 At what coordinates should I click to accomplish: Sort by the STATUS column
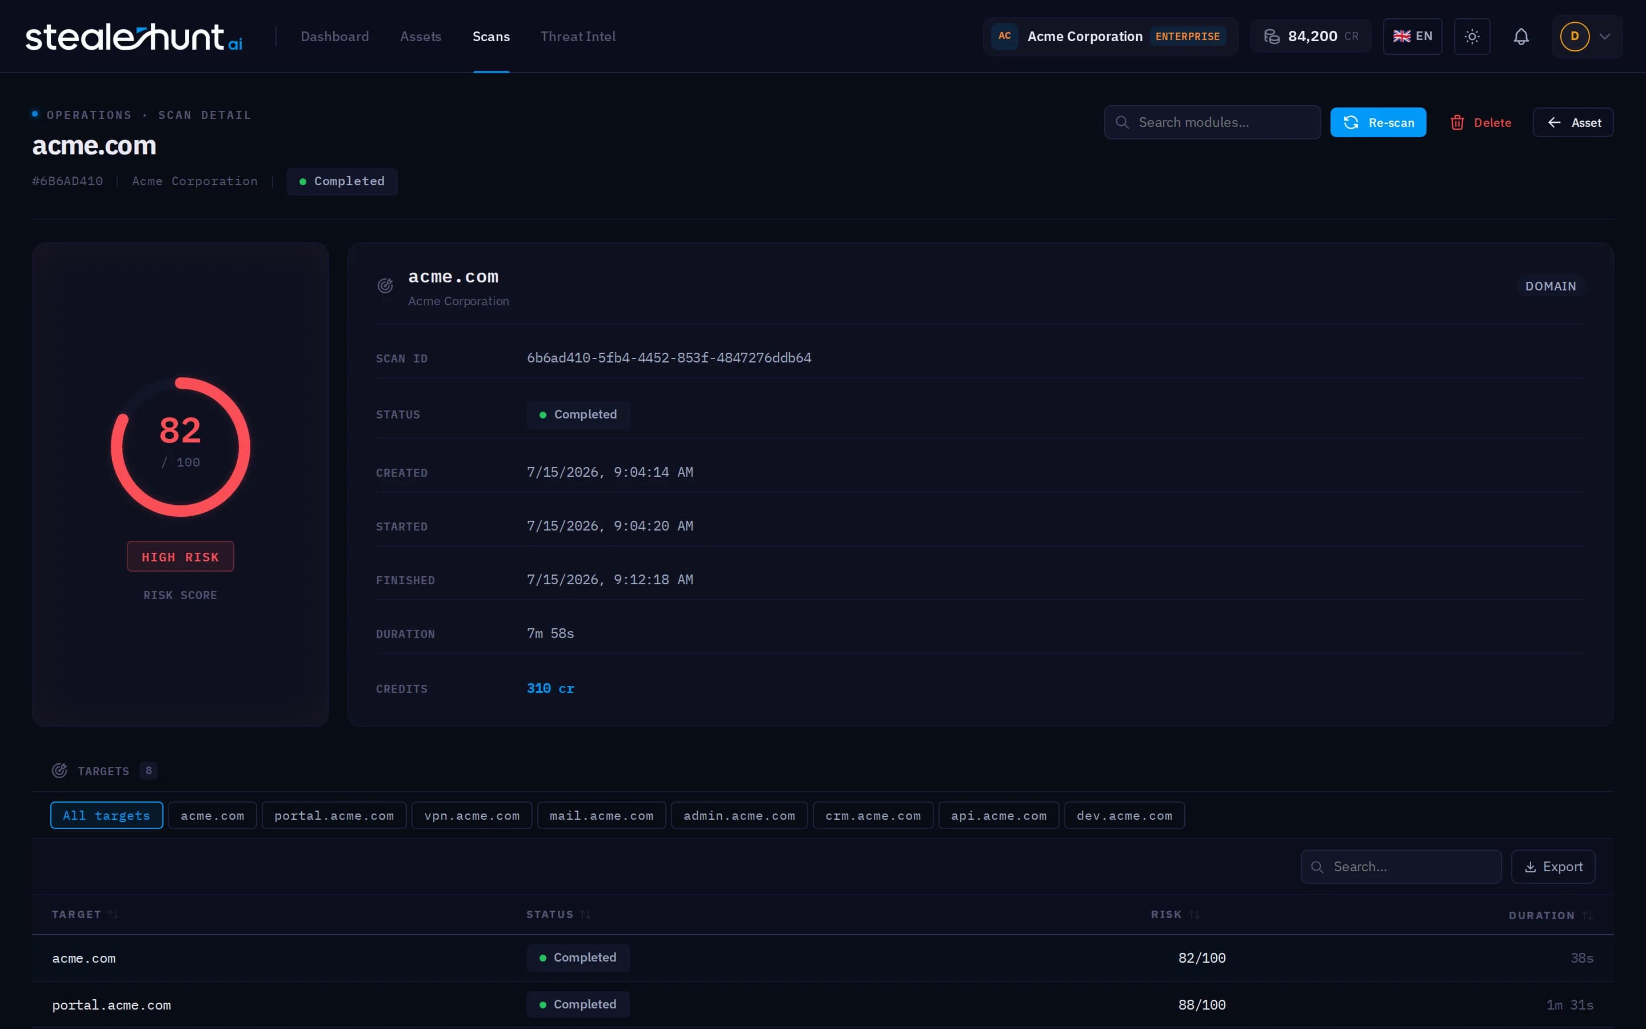(x=558, y=915)
